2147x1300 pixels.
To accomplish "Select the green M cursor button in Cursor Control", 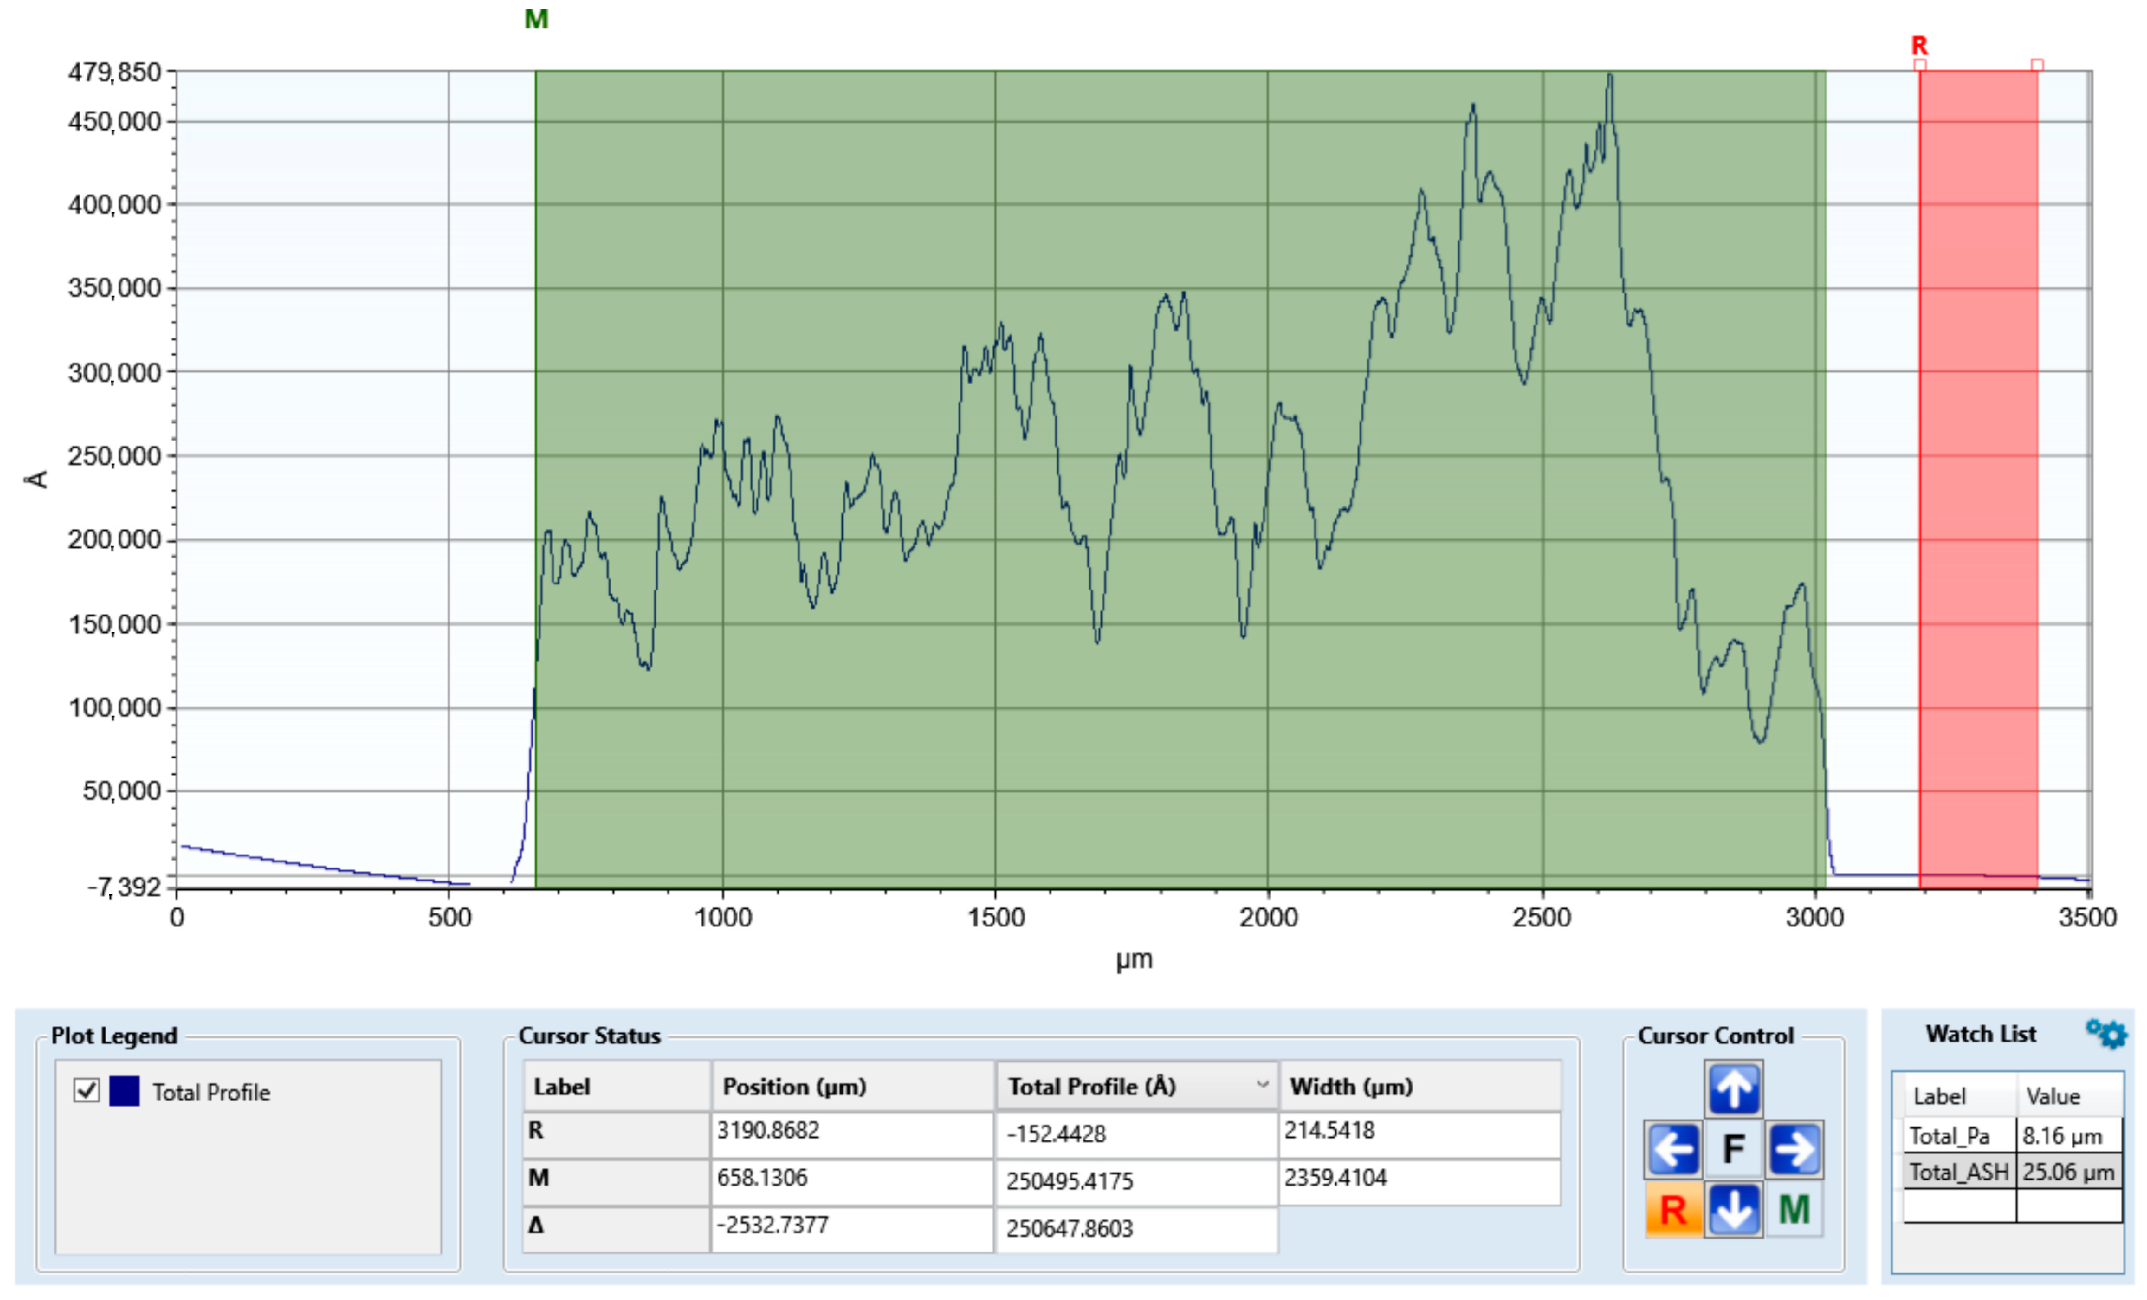I will (x=1794, y=1209).
